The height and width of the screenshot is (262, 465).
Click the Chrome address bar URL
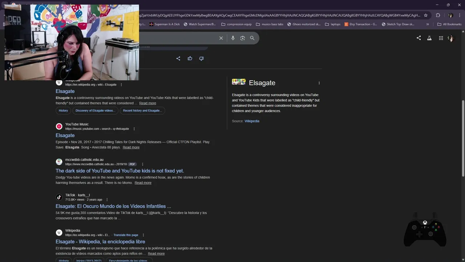[x=280, y=15]
